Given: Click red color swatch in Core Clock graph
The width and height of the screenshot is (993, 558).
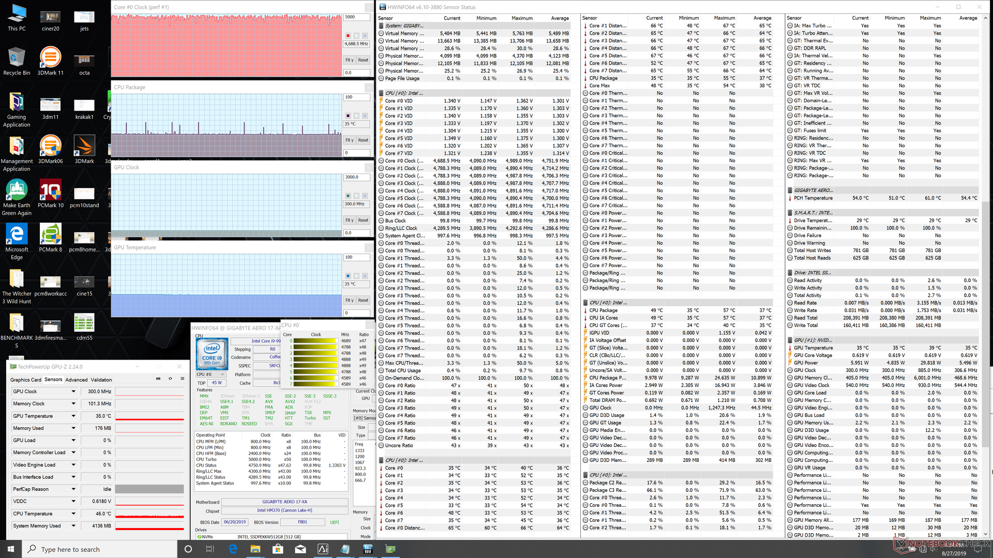Looking at the screenshot, I should pyautogui.click(x=348, y=36).
